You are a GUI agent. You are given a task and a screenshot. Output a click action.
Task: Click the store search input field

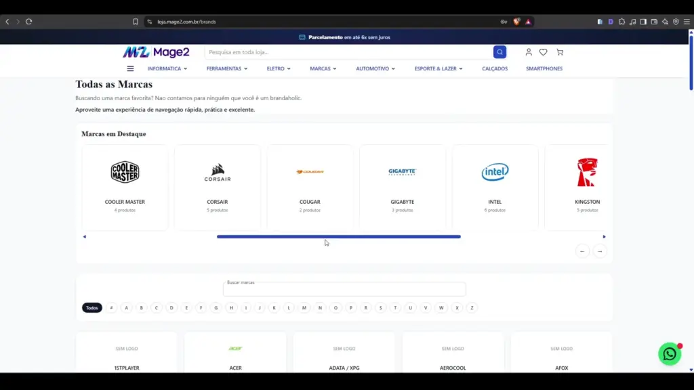point(349,52)
